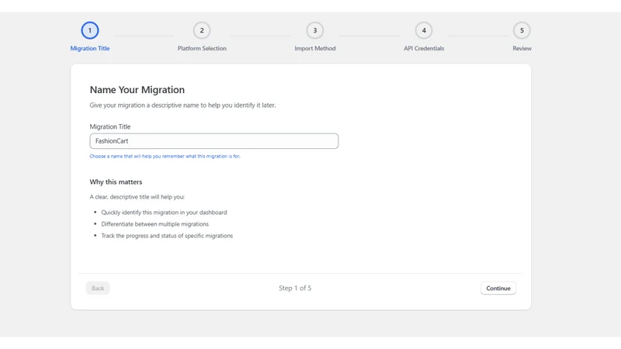Image resolution: width=621 pixels, height=349 pixels.
Task: Click 'Give your migration a descriptive name' text
Action: point(182,105)
